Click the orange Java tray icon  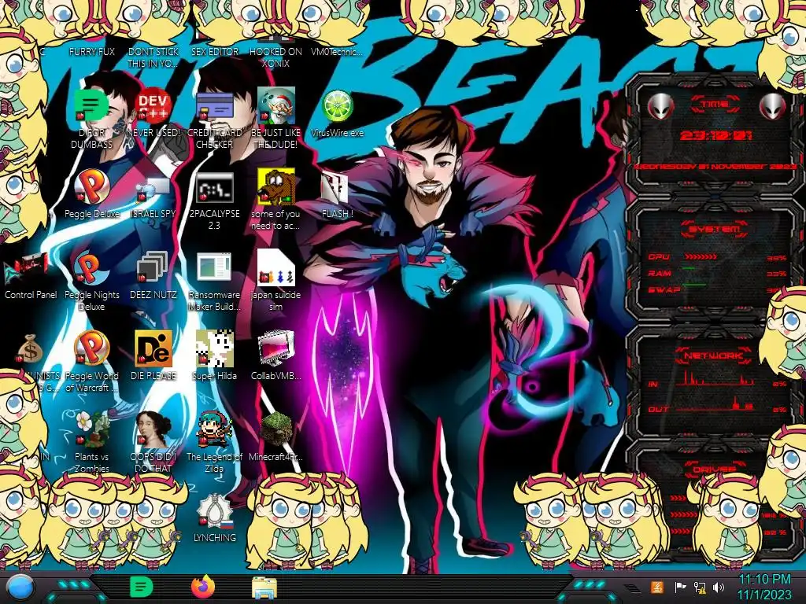click(x=657, y=587)
